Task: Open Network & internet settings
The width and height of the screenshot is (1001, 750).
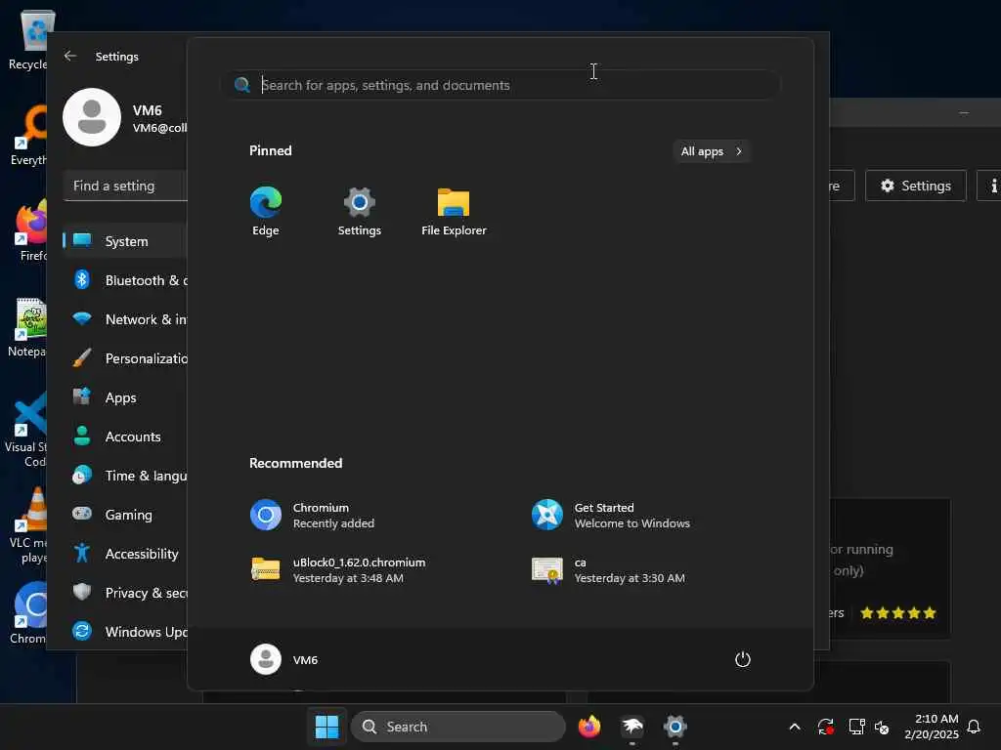Action: click(x=126, y=319)
